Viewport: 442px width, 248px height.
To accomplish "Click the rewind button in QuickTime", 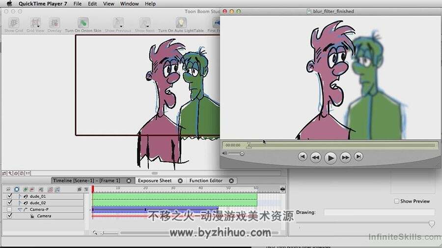I will pos(315,157).
